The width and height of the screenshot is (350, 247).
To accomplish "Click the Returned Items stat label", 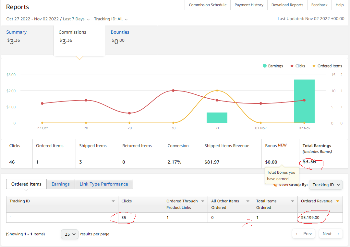I will pyautogui.click(x=137, y=146).
